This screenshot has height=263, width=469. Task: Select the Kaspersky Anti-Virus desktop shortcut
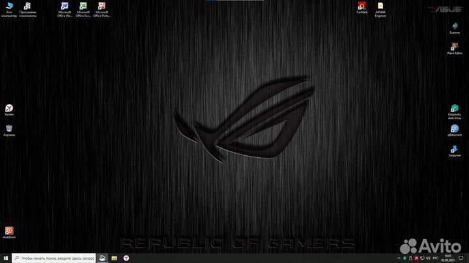(x=455, y=112)
